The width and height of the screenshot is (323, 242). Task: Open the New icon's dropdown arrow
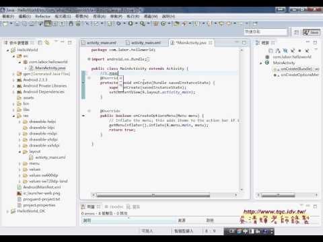[11, 24]
